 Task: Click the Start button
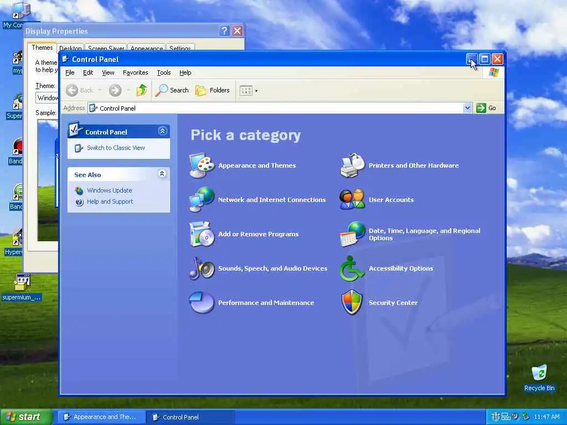coord(26,417)
